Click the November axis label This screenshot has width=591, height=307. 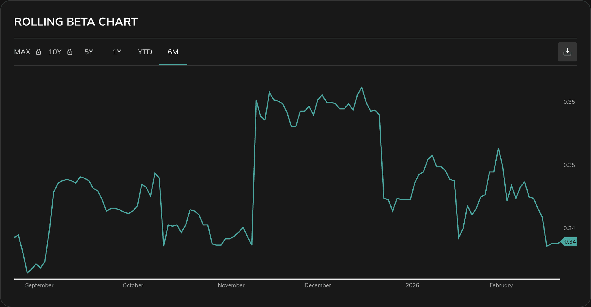(x=231, y=285)
